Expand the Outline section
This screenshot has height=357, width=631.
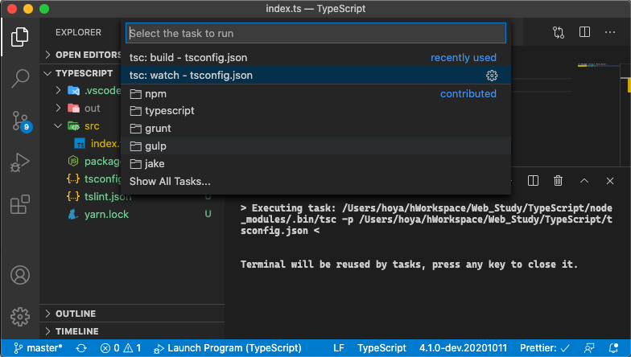[132, 314]
